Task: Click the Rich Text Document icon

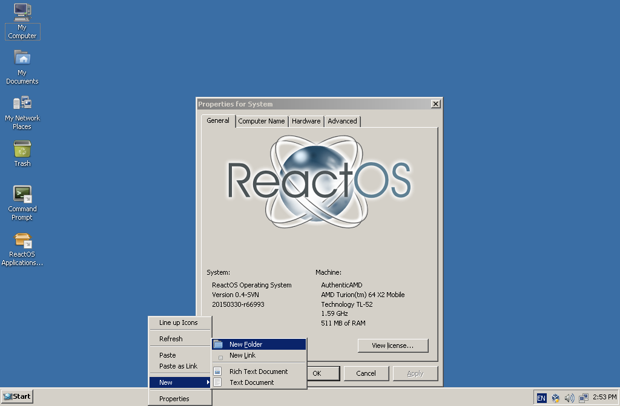Action: click(217, 372)
